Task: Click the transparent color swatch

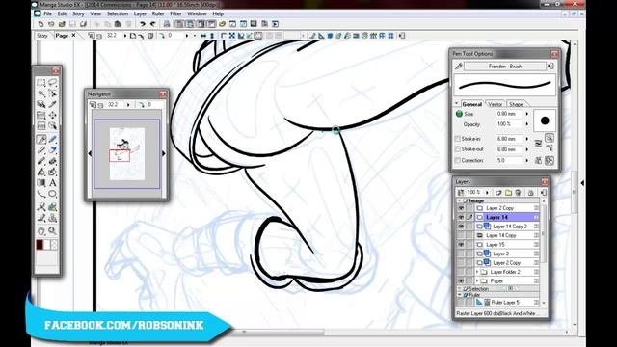Action: (x=54, y=245)
